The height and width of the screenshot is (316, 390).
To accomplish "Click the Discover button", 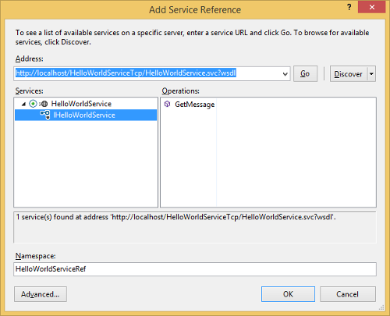I will (x=349, y=74).
